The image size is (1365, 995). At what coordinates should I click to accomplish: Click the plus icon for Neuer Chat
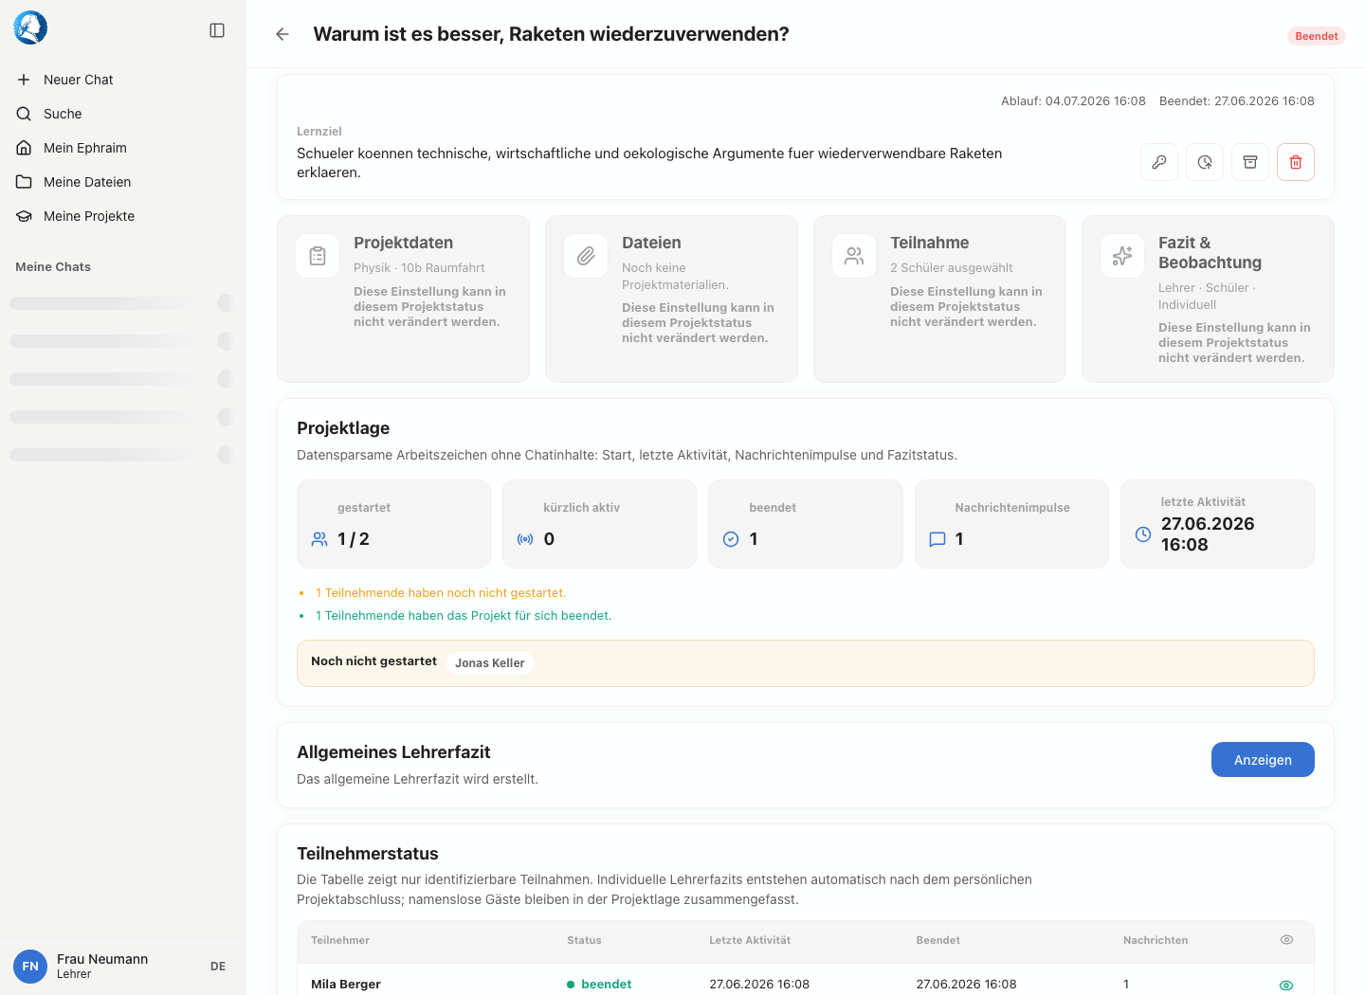(x=24, y=80)
